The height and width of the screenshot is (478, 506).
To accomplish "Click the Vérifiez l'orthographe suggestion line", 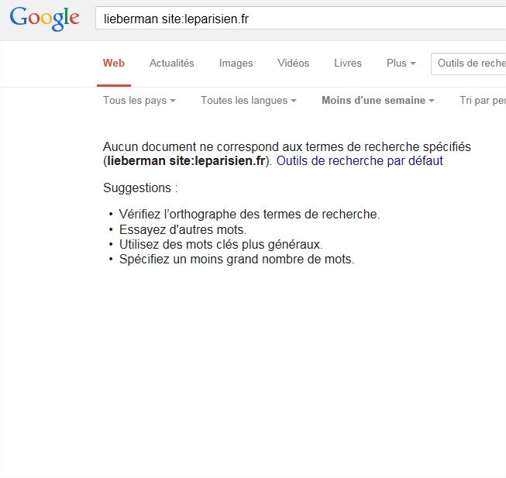I will 250,214.
